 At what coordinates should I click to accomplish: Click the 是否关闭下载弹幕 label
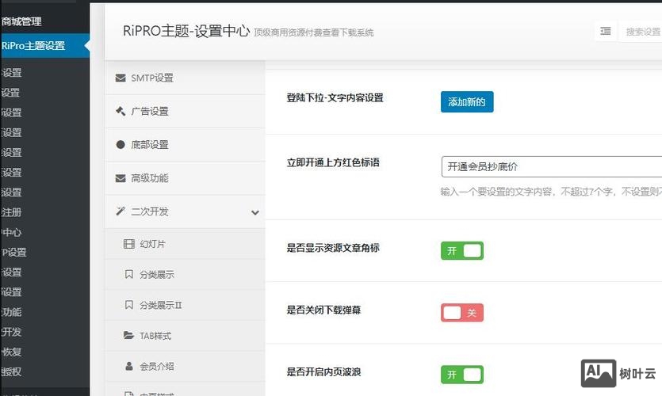click(323, 310)
